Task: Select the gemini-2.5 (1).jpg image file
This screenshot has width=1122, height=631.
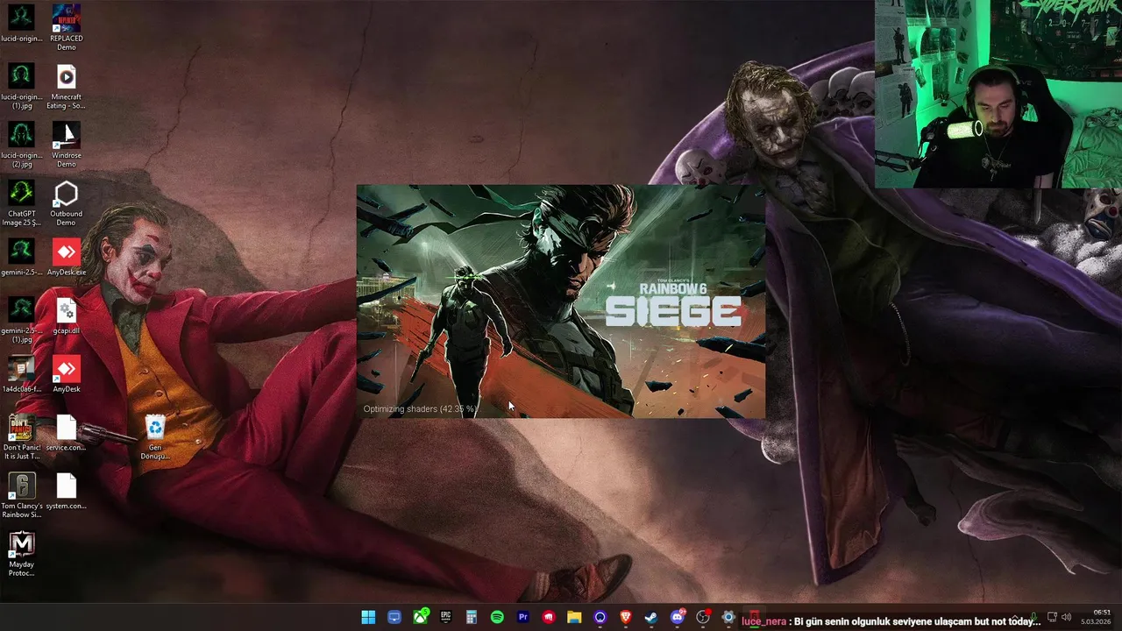Action: [x=21, y=320]
